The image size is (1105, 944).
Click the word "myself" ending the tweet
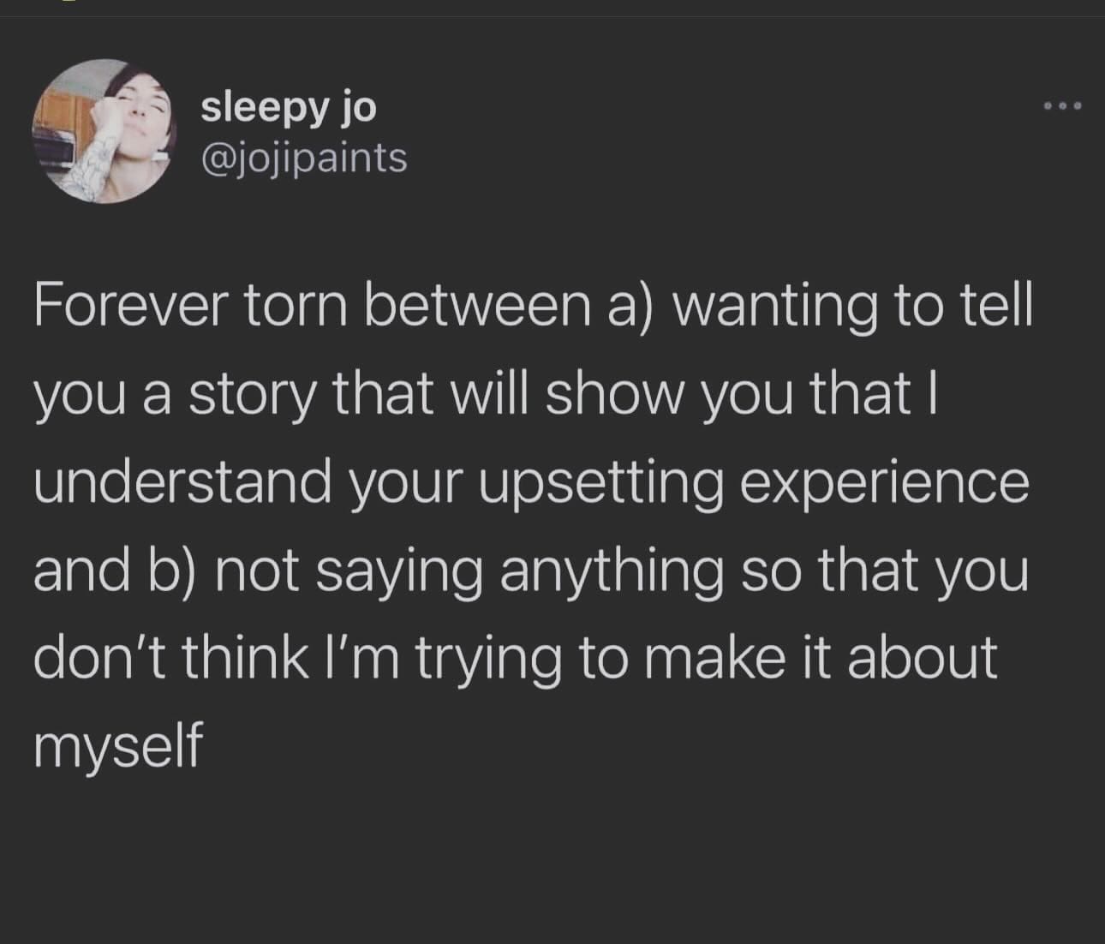(x=117, y=745)
